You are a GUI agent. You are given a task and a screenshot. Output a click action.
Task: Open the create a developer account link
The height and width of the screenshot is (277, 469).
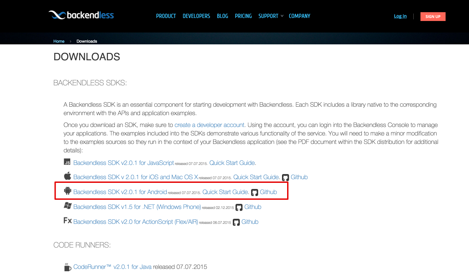pyautogui.click(x=209, y=125)
